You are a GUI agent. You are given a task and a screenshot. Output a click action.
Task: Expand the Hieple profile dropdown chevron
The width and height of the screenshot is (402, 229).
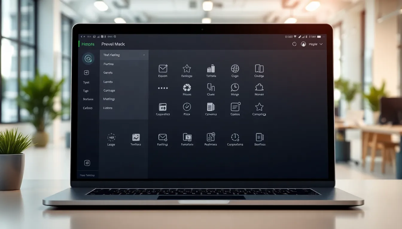(x=321, y=44)
